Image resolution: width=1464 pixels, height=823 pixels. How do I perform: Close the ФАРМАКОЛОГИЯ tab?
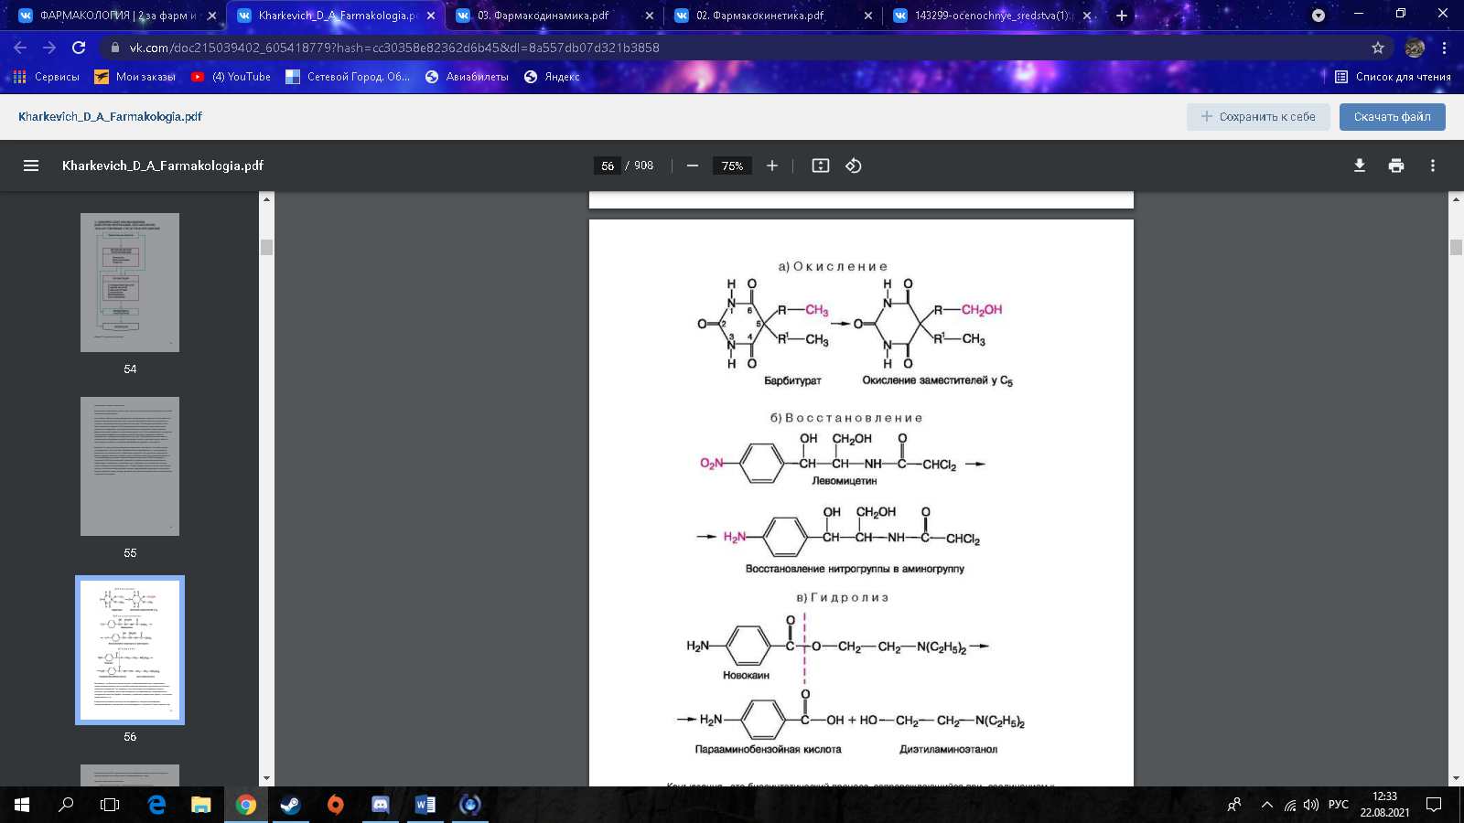pyautogui.click(x=212, y=16)
